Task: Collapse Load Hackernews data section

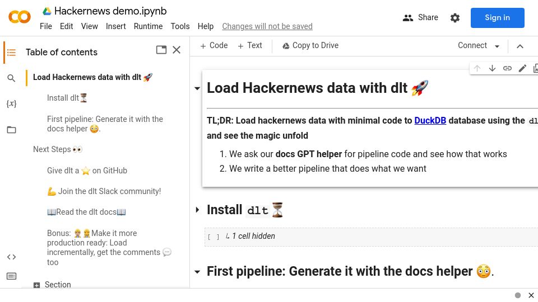Action: (x=197, y=88)
